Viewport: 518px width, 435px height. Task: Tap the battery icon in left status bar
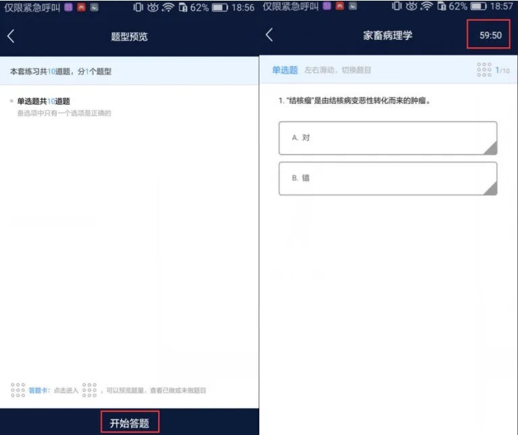pos(219,7)
